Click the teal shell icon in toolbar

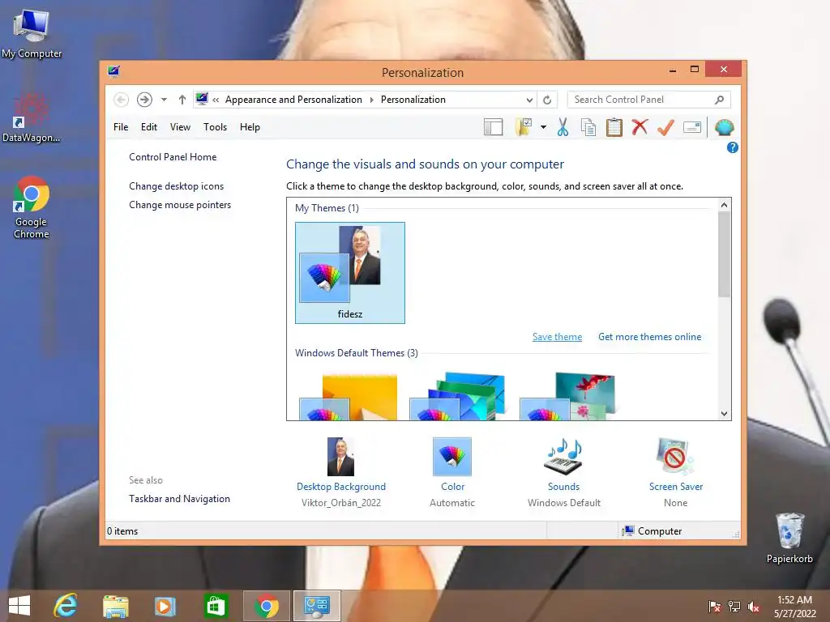click(724, 127)
